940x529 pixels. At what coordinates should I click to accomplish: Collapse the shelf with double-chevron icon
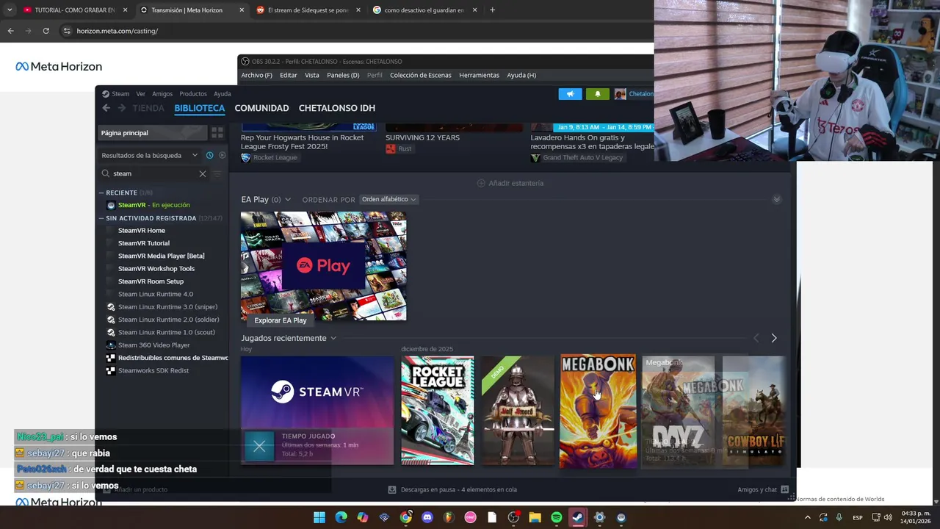[776, 200]
